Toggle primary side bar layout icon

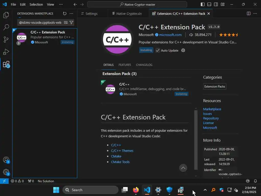coord(203,5)
